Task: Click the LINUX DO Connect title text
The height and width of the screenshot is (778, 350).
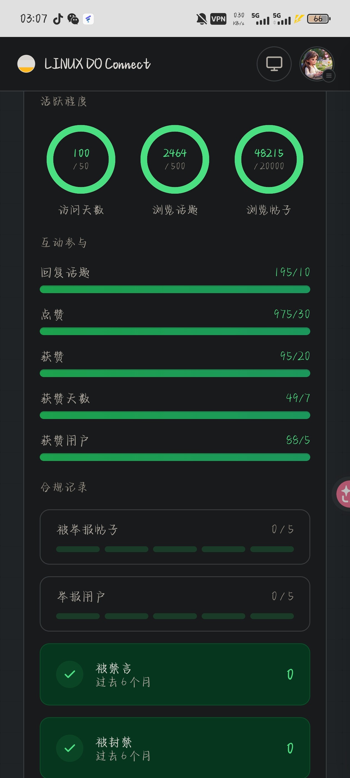Action: point(97,64)
